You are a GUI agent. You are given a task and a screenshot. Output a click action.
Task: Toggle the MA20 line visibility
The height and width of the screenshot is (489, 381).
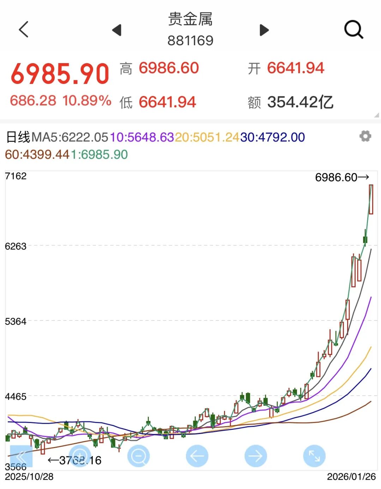point(204,137)
